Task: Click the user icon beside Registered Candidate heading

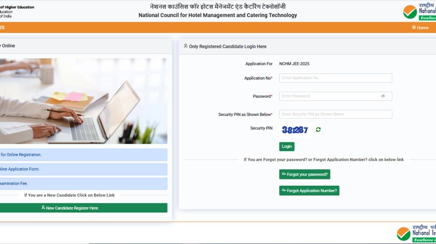Action: 186,46
